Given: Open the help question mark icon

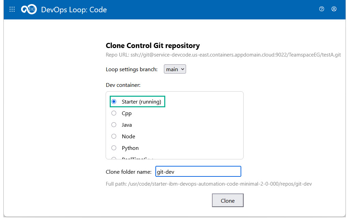Looking at the screenshot, I should click(321, 9).
